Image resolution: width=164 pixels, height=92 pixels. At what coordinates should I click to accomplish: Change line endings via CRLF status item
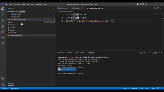click(x=146, y=88)
